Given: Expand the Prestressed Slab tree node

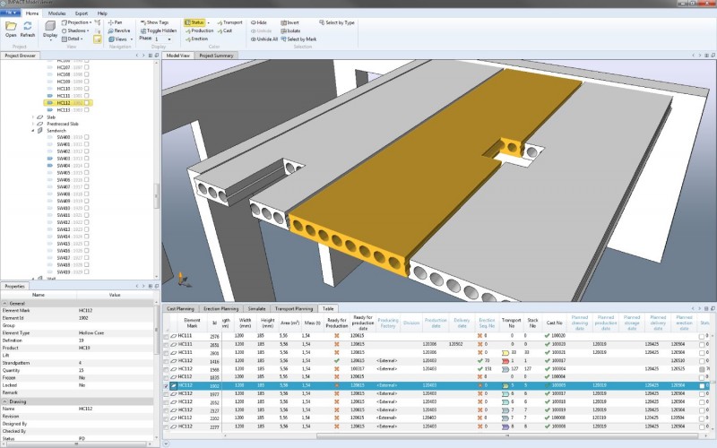Looking at the screenshot, I should [x=33, y=124].
